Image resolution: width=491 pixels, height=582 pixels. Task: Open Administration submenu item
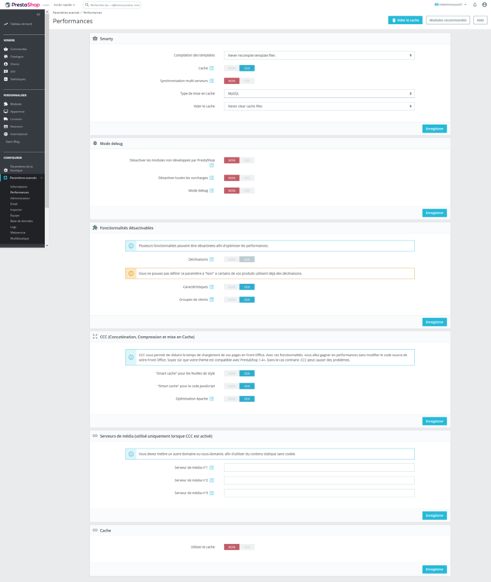(x=20, y=198)
